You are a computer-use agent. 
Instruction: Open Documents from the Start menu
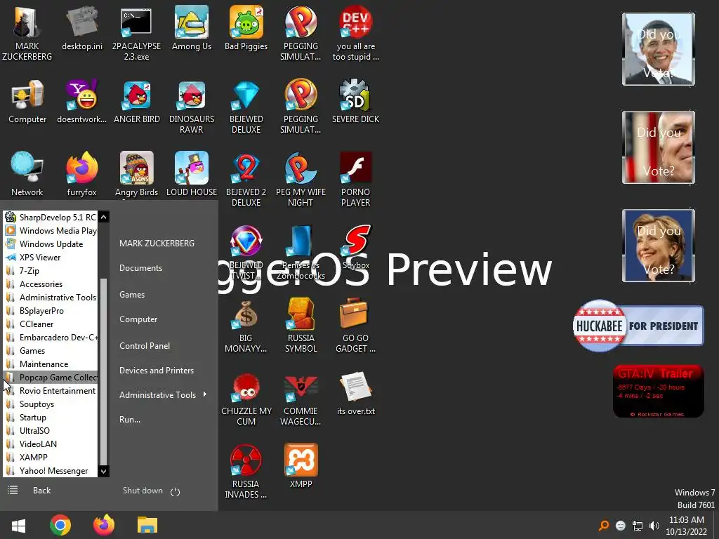[140, 268]
